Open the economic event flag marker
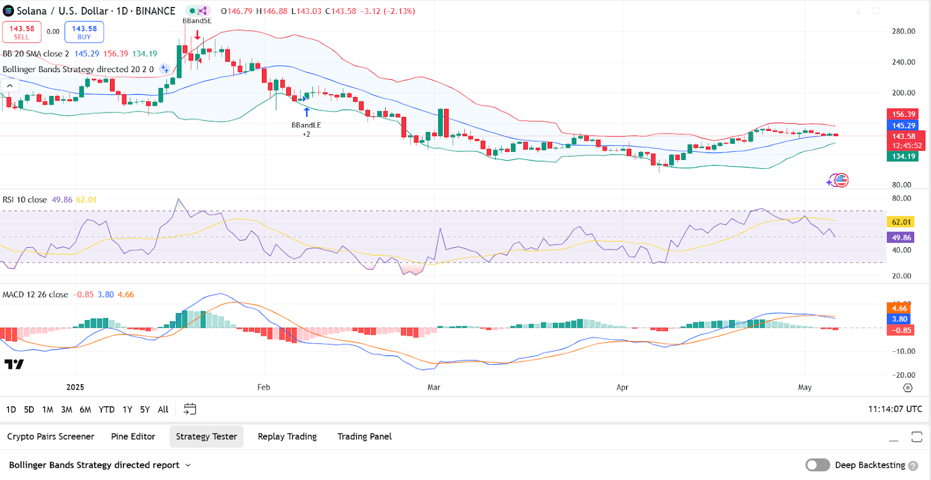931x480 pixels. pyautogui.click(x=841, y=180)
